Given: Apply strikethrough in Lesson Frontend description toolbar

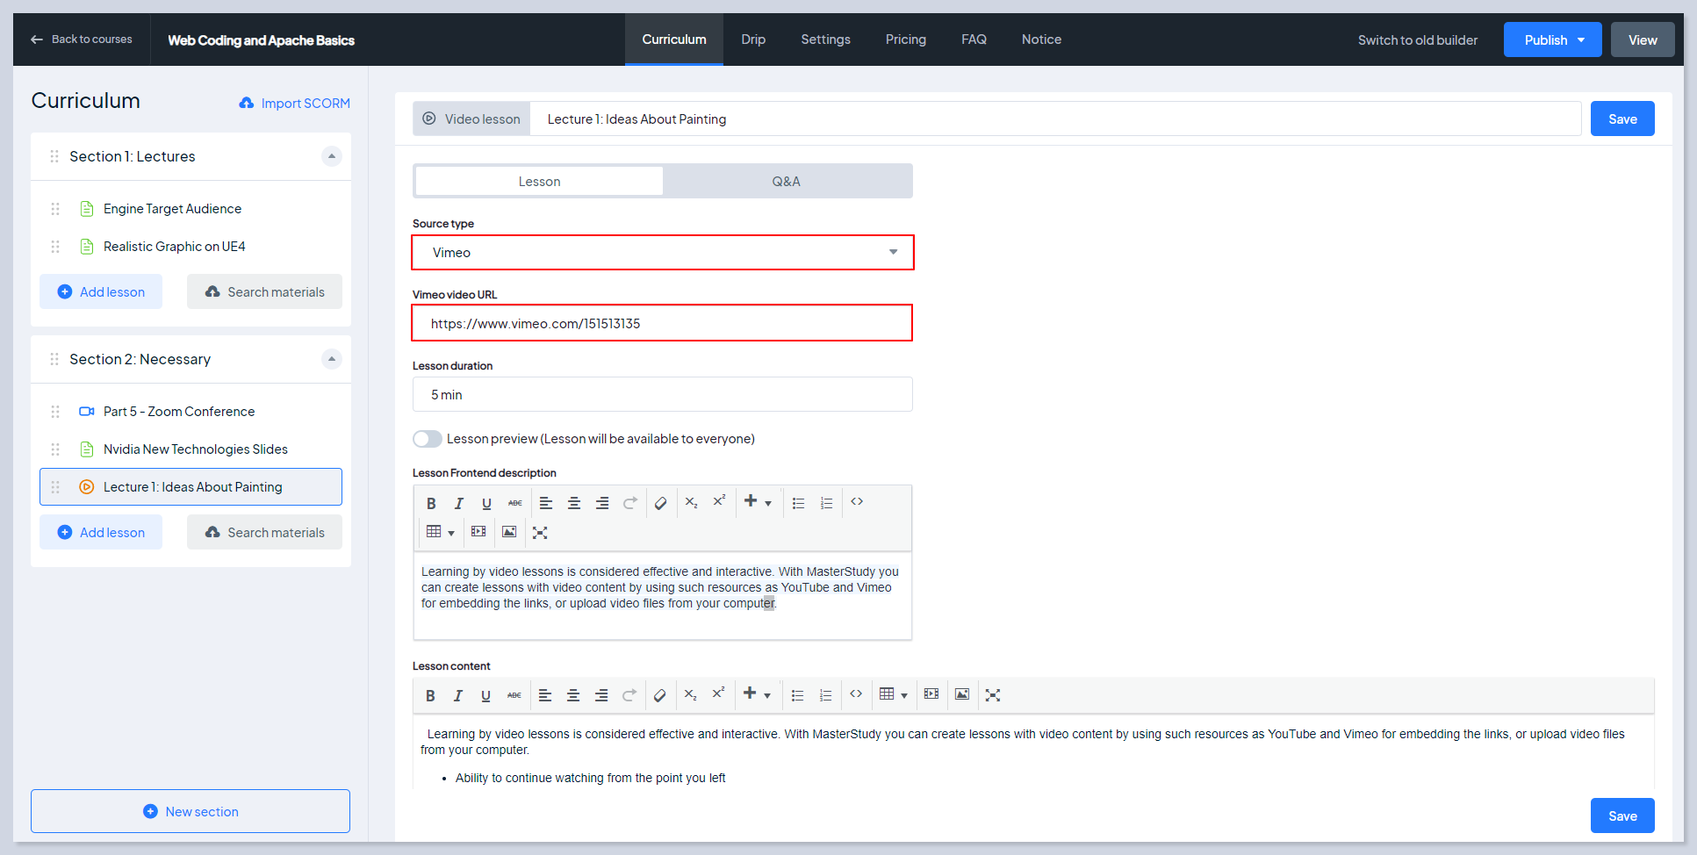Looking at the screenshot, I should point(514,503).
